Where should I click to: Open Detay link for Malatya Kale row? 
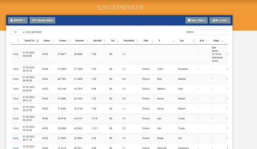pos(16,89)
